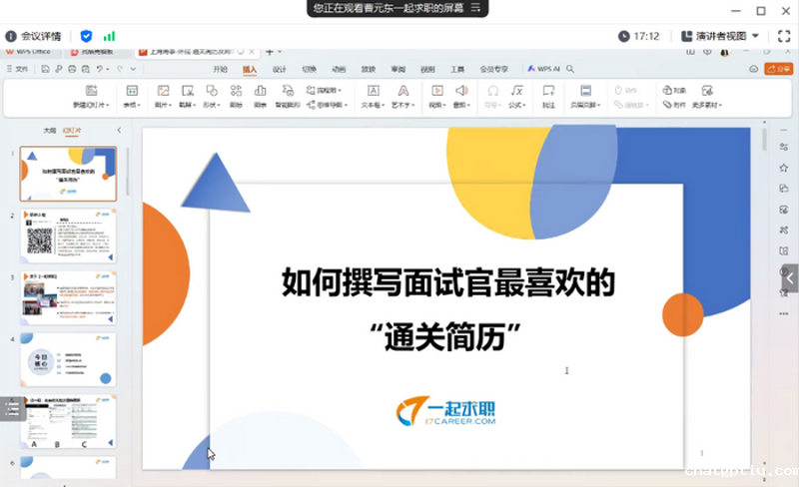Screen dimensions: 799x487
Task: Click the Screenshot insert icon
Action: point(188,91)
